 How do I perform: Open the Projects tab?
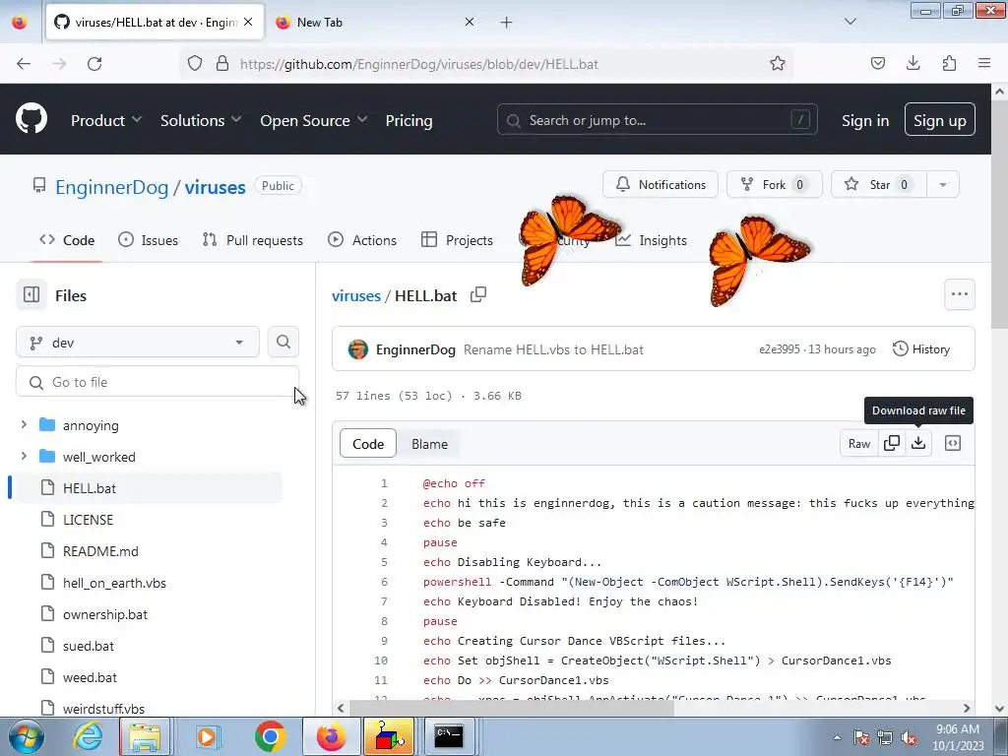457,240
